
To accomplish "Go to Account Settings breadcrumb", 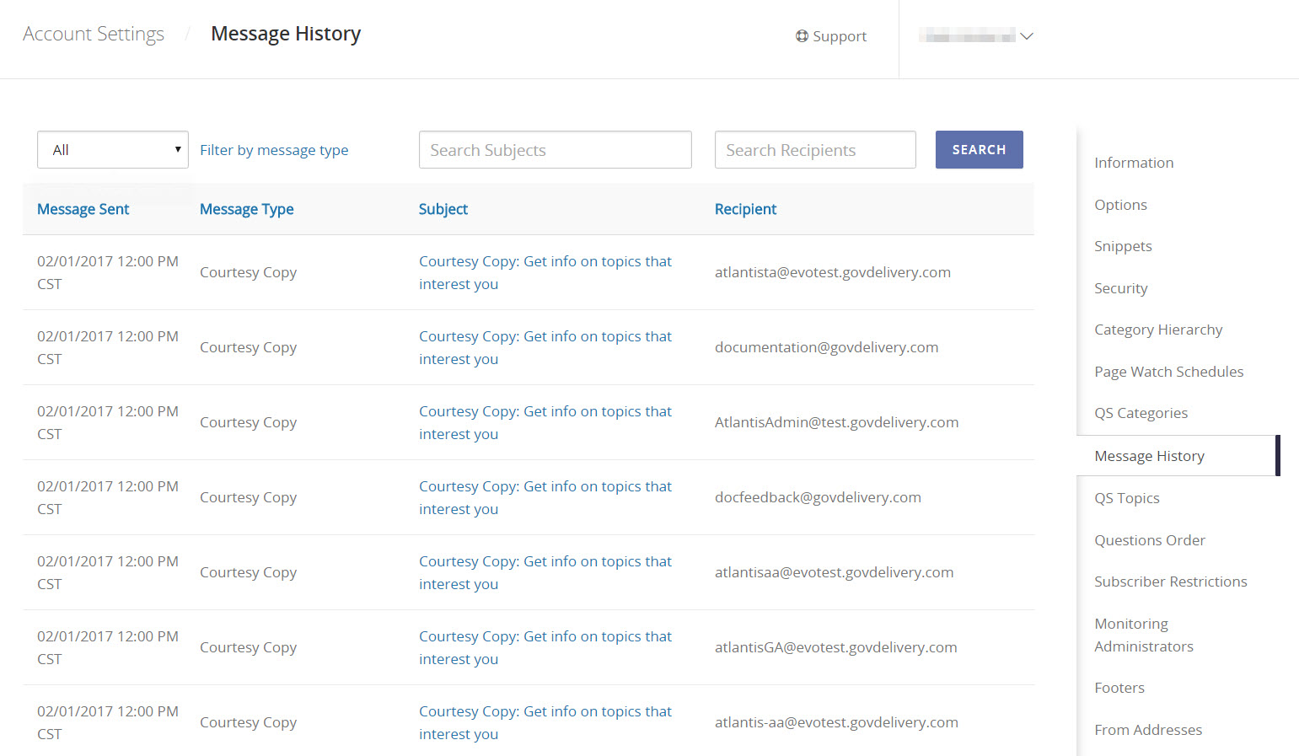I will click(x=94, y=34).
